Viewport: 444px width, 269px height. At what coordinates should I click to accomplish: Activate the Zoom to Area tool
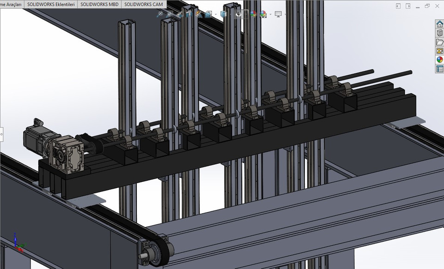(x=170, y=14)
